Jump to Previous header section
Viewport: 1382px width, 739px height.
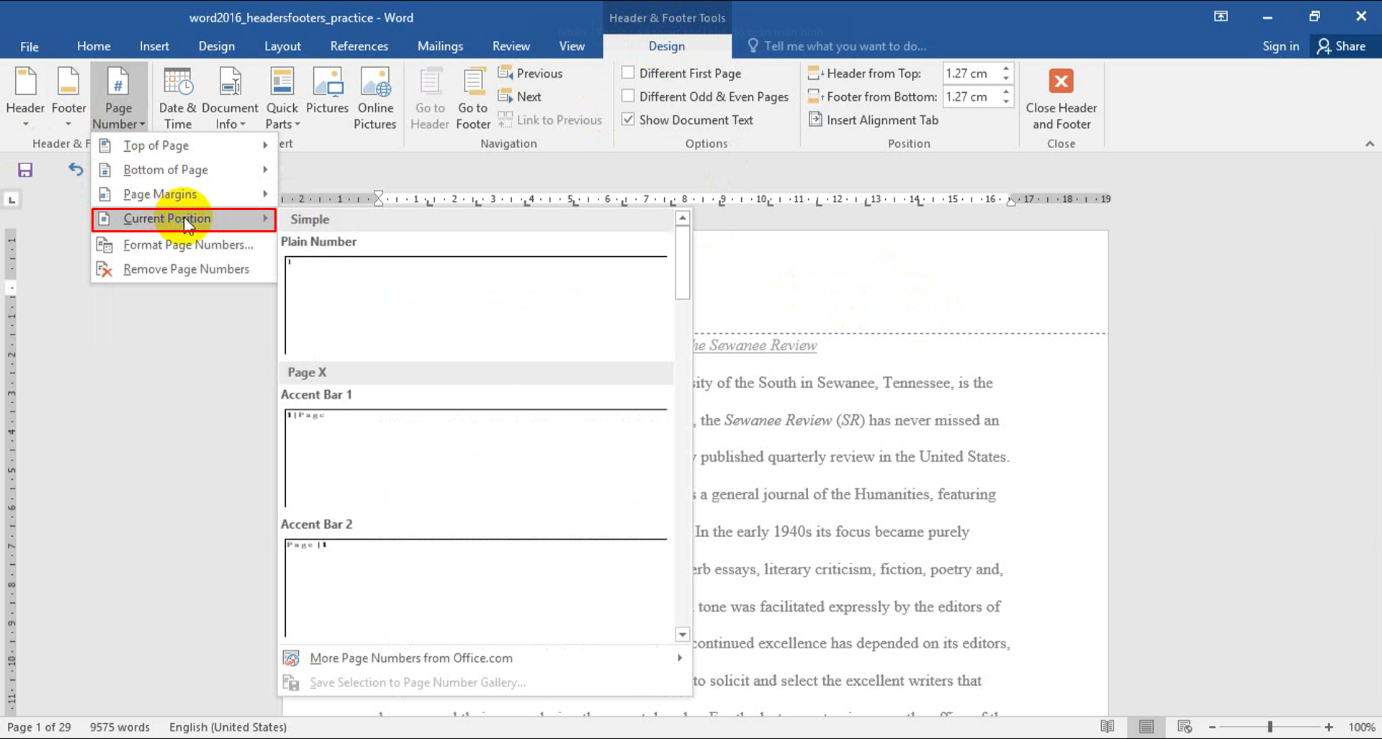(530, 73)
